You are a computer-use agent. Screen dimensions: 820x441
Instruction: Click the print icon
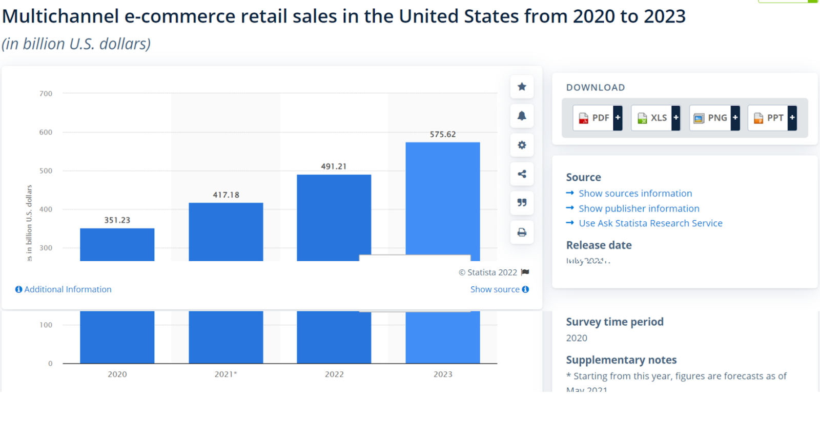(522, 233)
